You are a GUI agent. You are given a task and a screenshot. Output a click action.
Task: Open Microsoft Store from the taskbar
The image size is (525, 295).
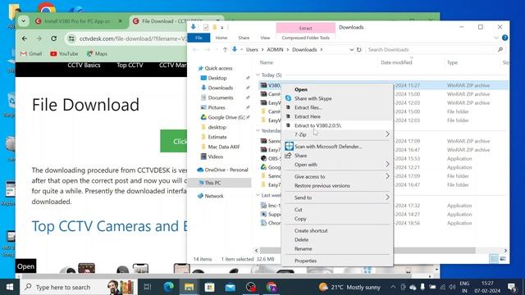[x=210, y=287]
